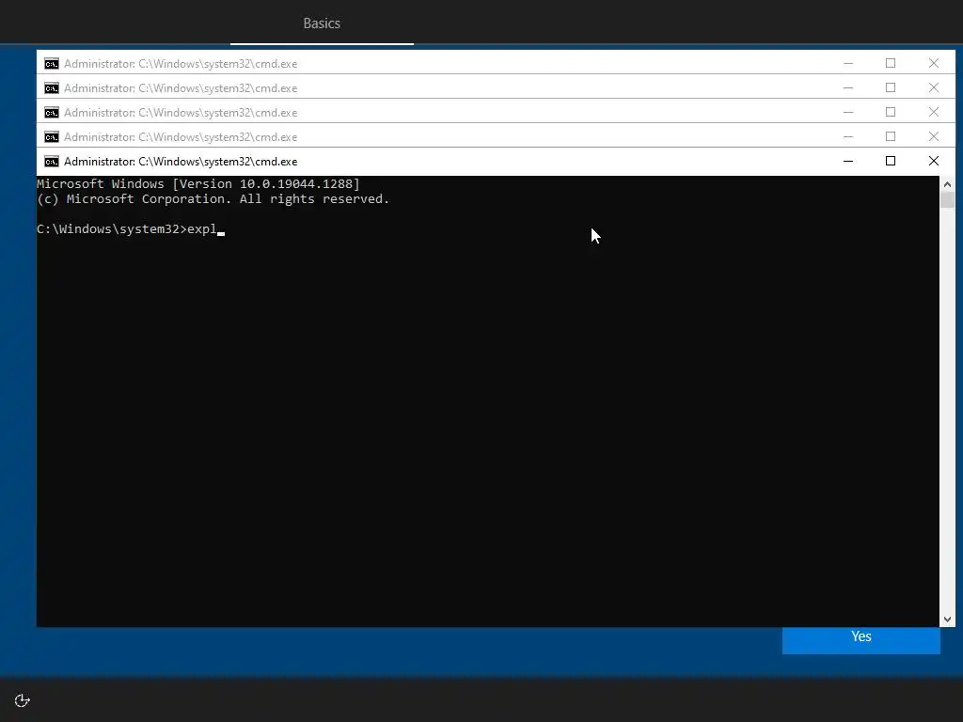The width and height of the screenshot is (963, 722).
Task: Maximize the third inactive cmd window from top
Action: pos(891,113)
